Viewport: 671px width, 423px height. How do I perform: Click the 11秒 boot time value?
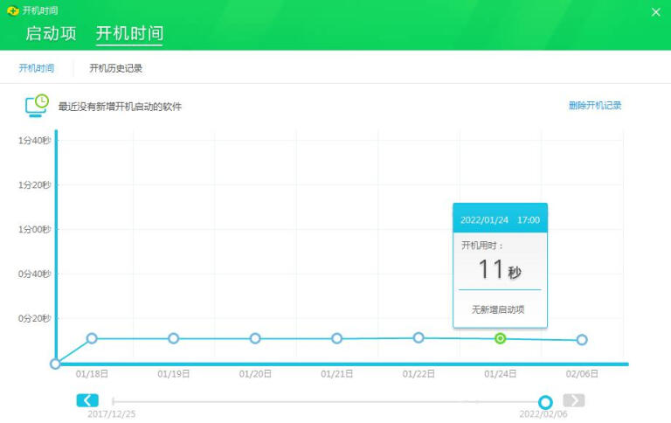500,270
